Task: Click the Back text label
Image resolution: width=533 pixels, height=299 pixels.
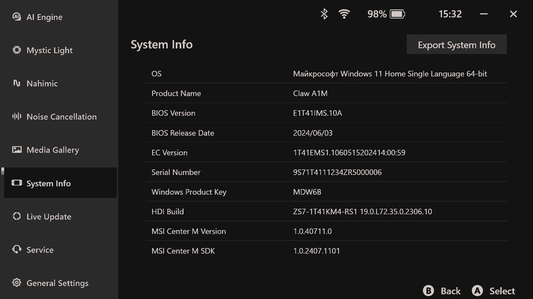Action: 451,291
